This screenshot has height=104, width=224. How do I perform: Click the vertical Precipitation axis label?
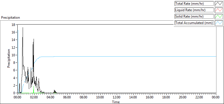pyautogui.click(x=9, y=58)
